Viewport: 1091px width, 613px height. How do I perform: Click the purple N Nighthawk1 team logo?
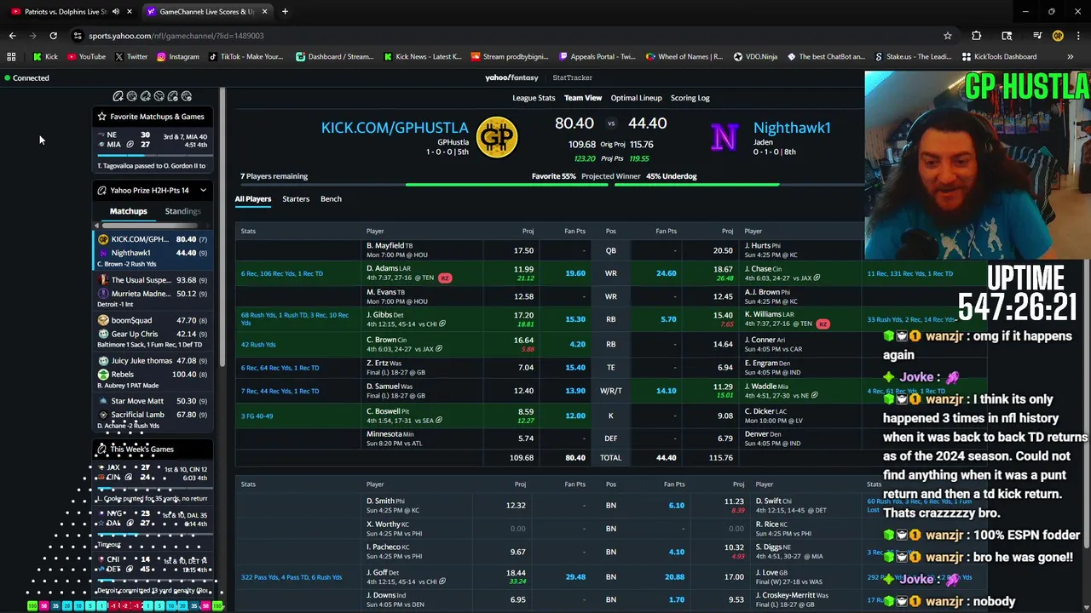[724, 137]
